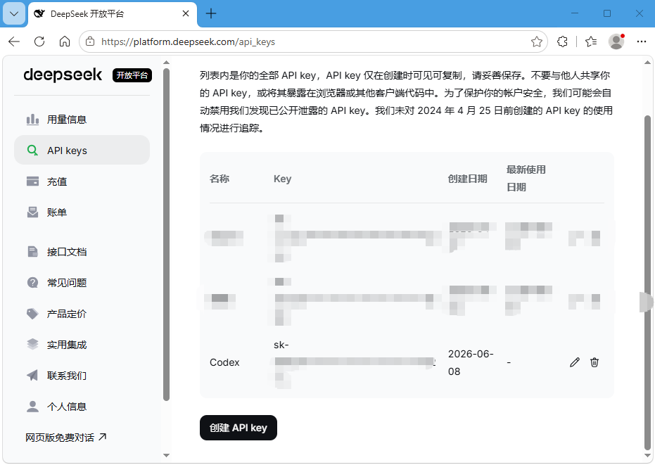
Task: Click the document icon beside 接口文档
Action: click(32, 252)
